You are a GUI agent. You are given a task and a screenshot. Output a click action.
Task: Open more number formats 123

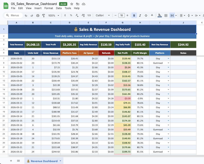point(89,15)
